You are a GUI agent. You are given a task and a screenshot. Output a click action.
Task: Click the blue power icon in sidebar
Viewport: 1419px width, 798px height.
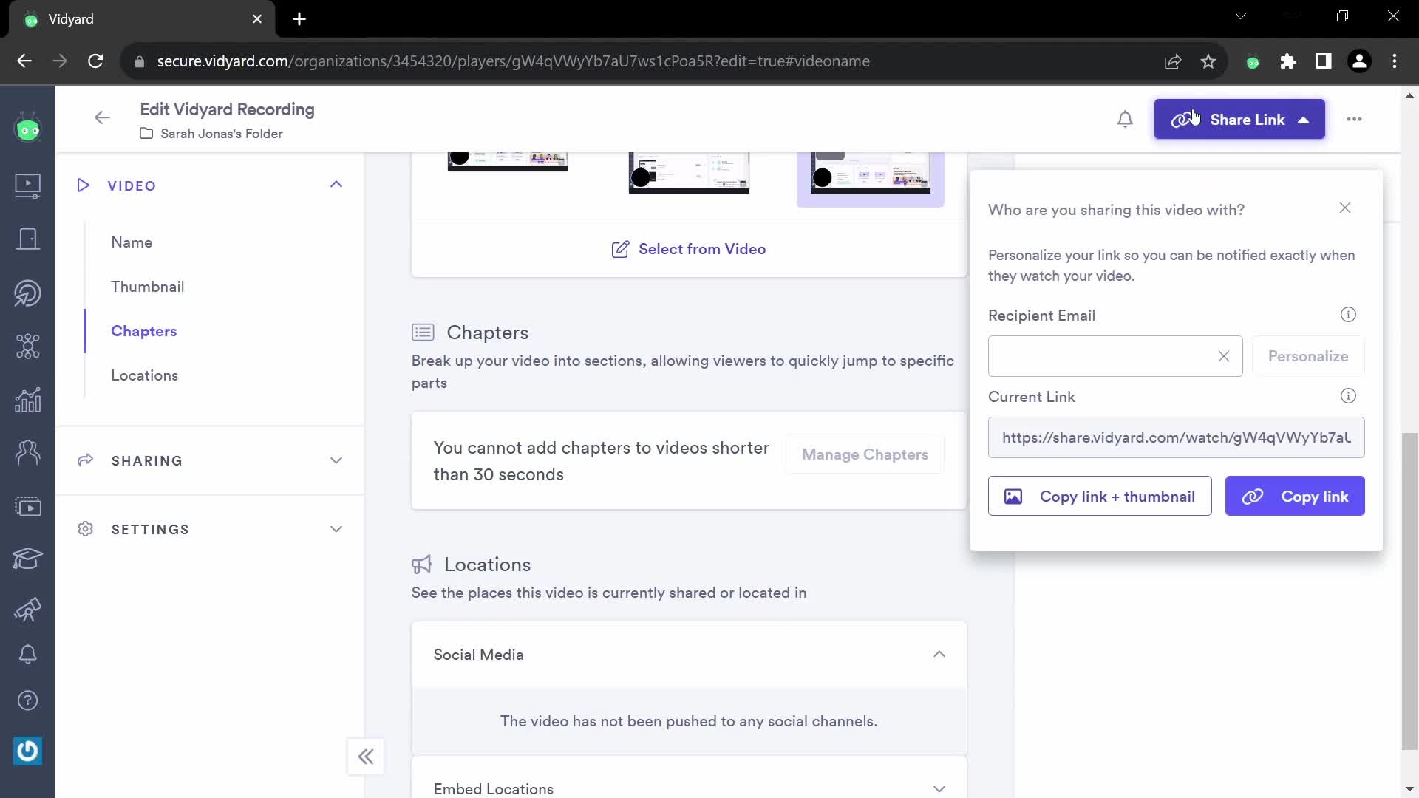[28, 751]
